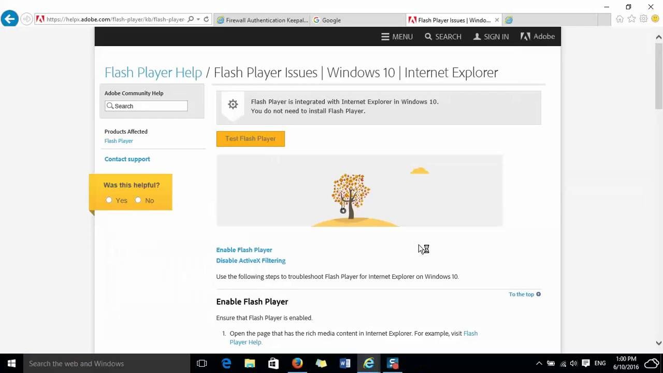Click the greyed forward navigation arrow

pos(26,20)
